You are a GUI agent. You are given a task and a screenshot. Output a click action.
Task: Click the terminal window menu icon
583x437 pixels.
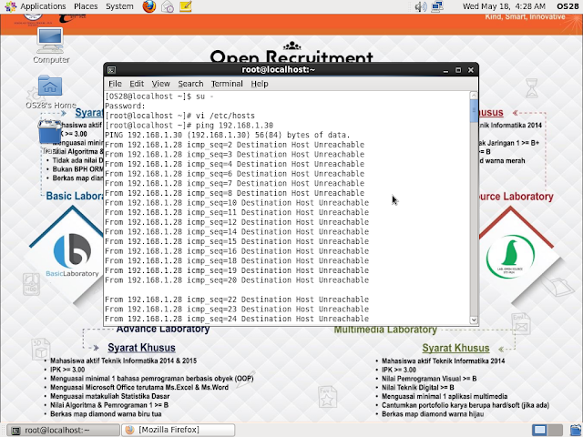[x=111, y=70]
